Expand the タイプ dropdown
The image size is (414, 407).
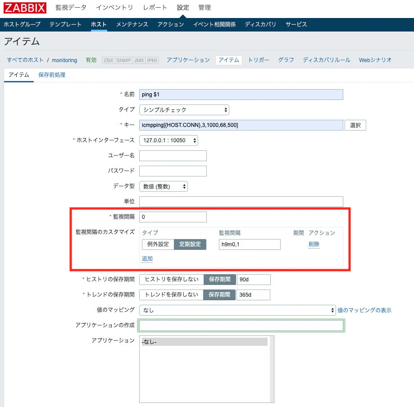[184, 110]
